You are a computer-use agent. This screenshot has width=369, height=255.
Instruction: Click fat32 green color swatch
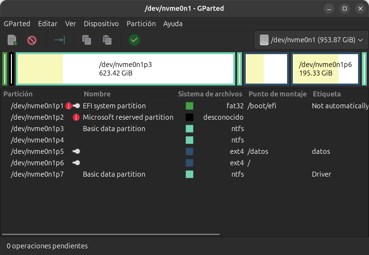pyautogui.click(x=189, y=106)
